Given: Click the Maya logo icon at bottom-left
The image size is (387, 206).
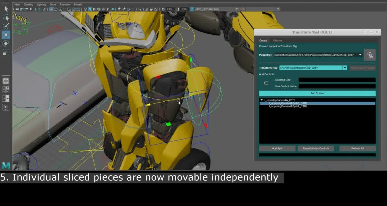Looking at the screenshot, I should (x=6, y=166).
